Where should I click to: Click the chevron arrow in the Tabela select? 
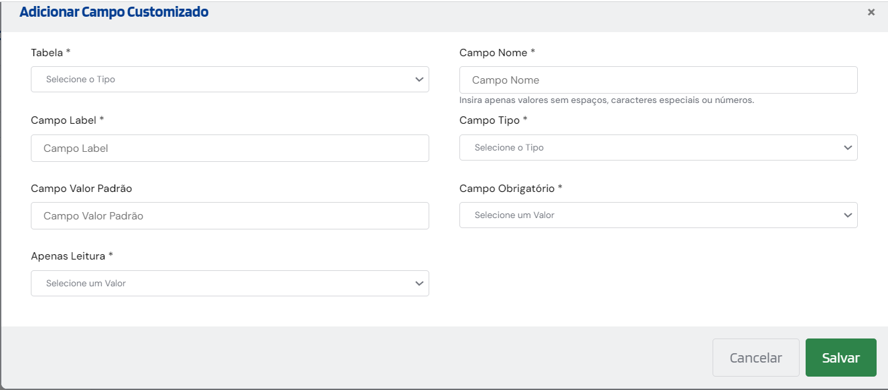419,80
